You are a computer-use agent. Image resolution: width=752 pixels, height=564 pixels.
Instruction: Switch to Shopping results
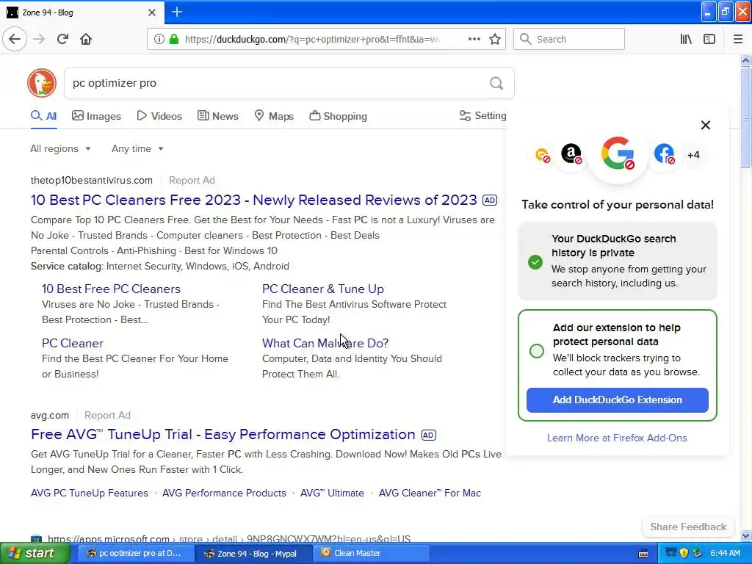click(338, 116)
